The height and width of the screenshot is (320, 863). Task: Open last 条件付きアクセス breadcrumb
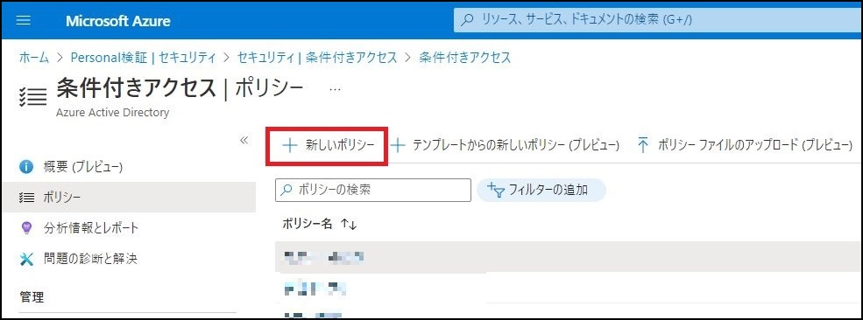click(465, 57)
